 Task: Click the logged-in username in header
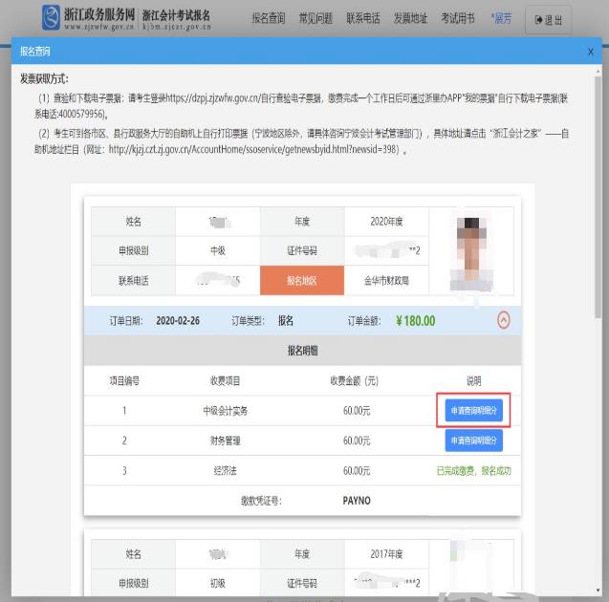(501, 19)
